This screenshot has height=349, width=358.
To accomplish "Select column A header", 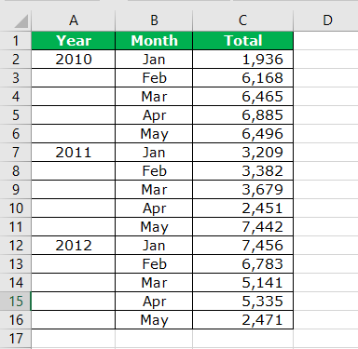I will coord(74,20).
